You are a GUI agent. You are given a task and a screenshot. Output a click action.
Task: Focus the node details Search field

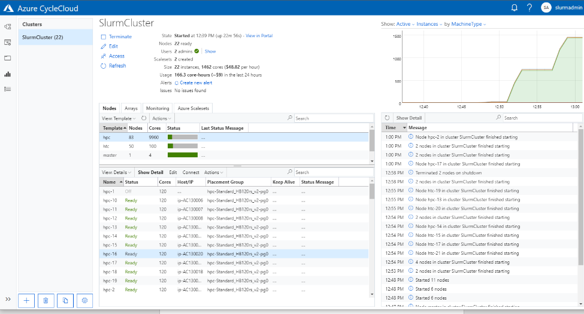[x=334, y=172]
